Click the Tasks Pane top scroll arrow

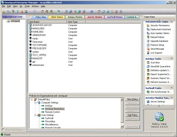[159, 20]
